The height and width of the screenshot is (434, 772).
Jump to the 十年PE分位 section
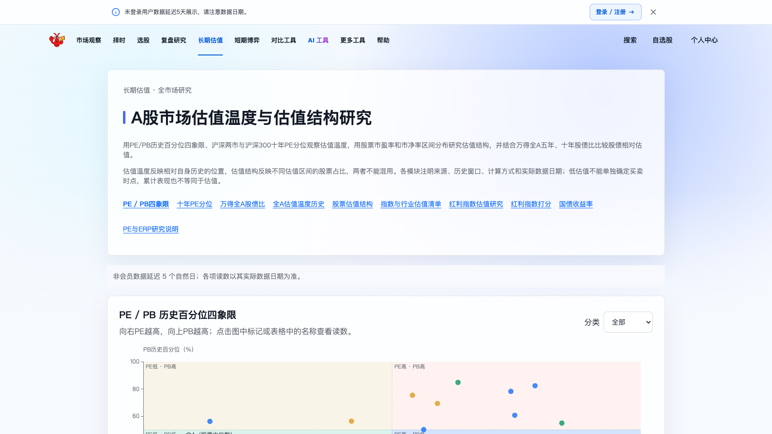(x=194, y=204)
